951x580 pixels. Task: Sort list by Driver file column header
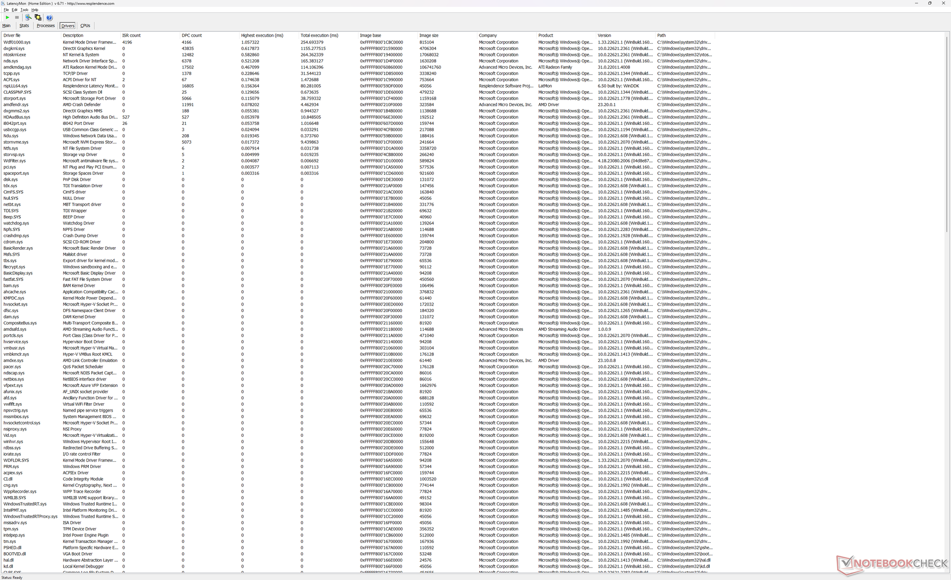pos(12,36)
